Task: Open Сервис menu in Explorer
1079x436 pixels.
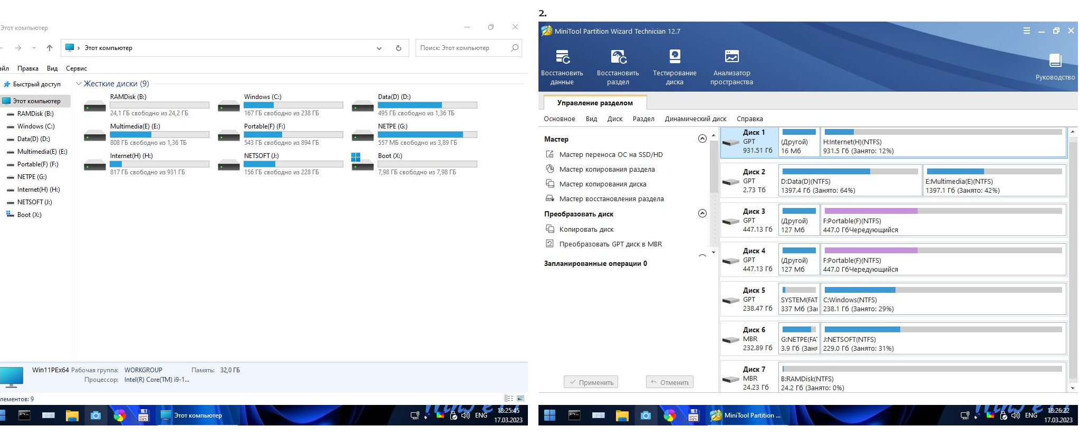Action: click(x=76, y=68)
